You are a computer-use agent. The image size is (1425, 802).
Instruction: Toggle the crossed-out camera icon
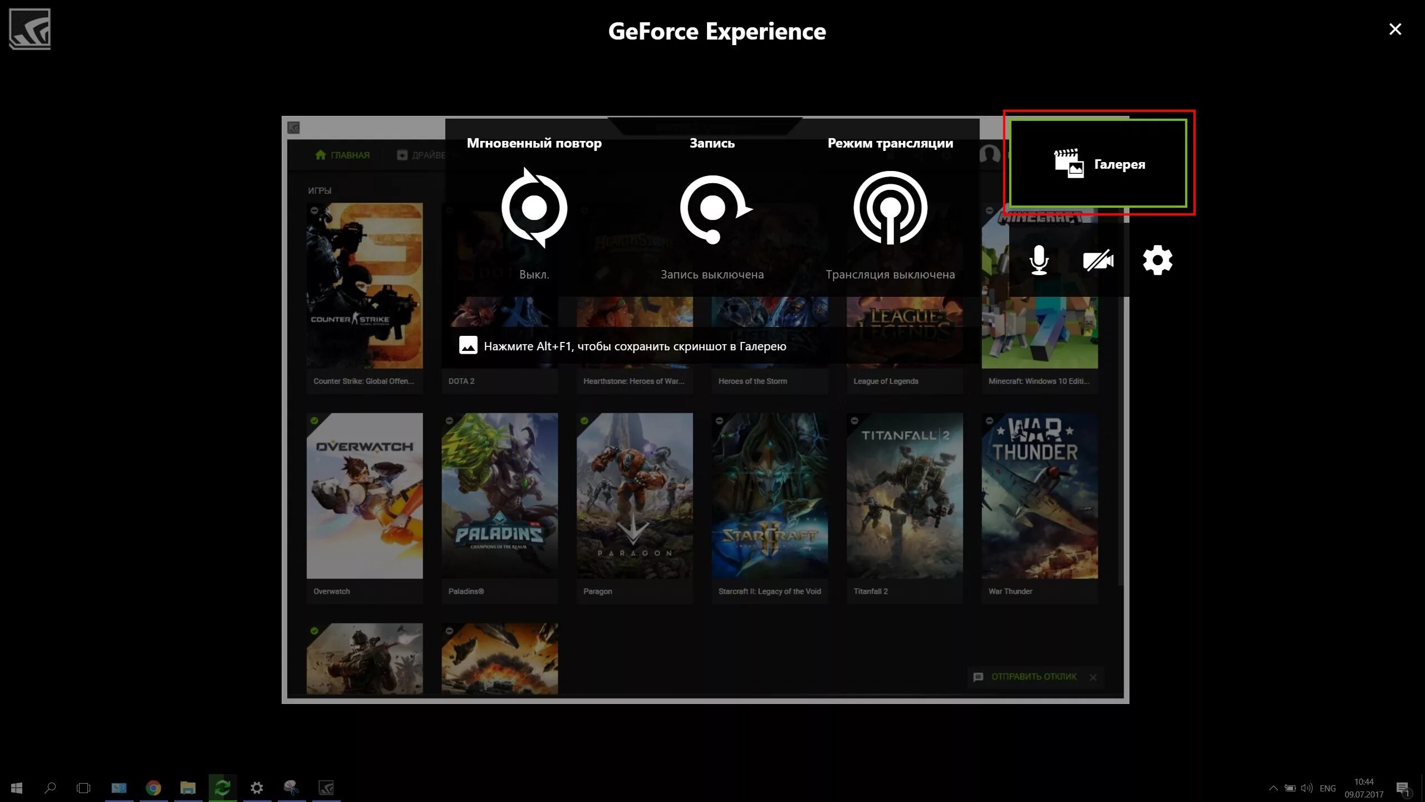(1098, 260)
